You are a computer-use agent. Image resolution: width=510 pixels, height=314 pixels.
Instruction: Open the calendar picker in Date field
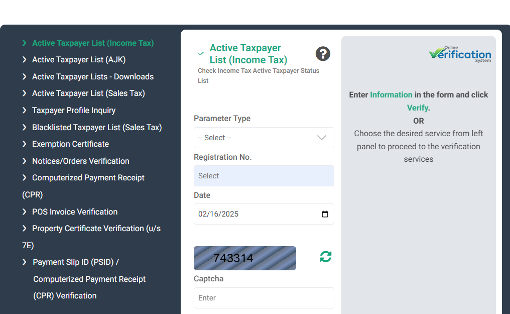click(x=325, y=214)
